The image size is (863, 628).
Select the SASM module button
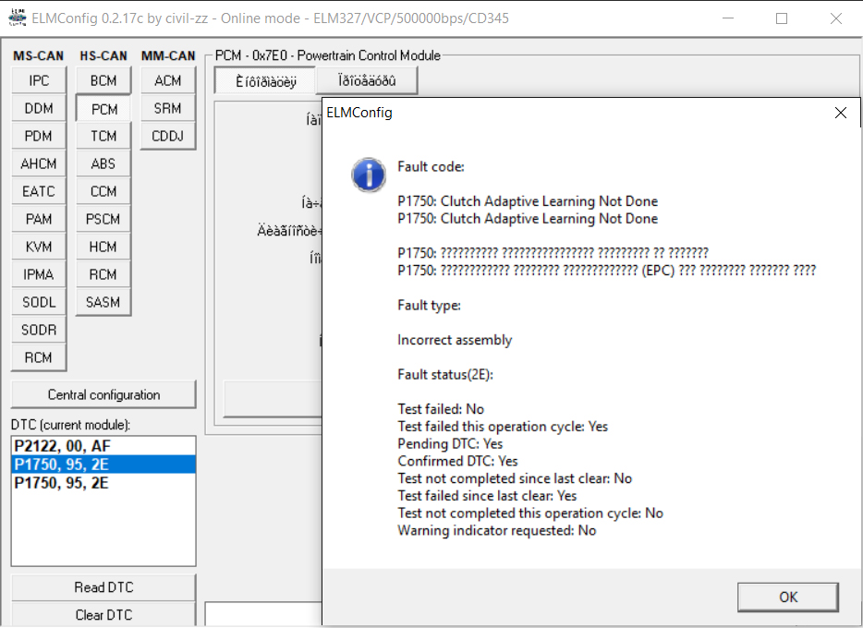103,302
